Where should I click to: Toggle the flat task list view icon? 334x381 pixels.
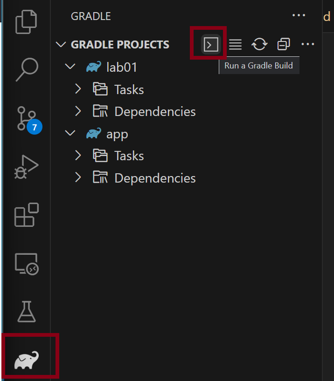[235, 45]
